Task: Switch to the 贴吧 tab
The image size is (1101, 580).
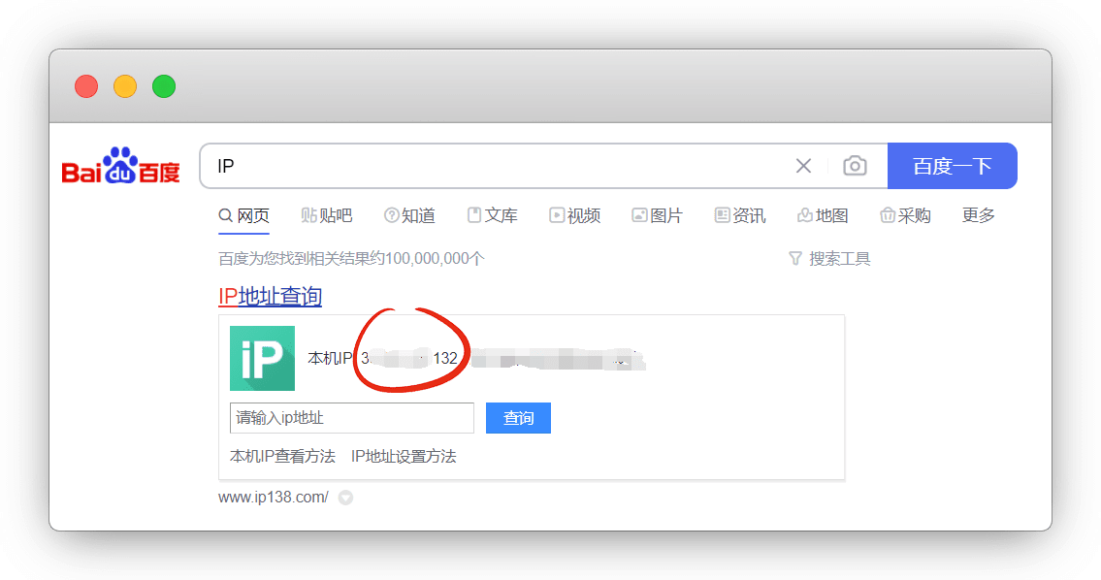Action: click(x=327, y=215)
